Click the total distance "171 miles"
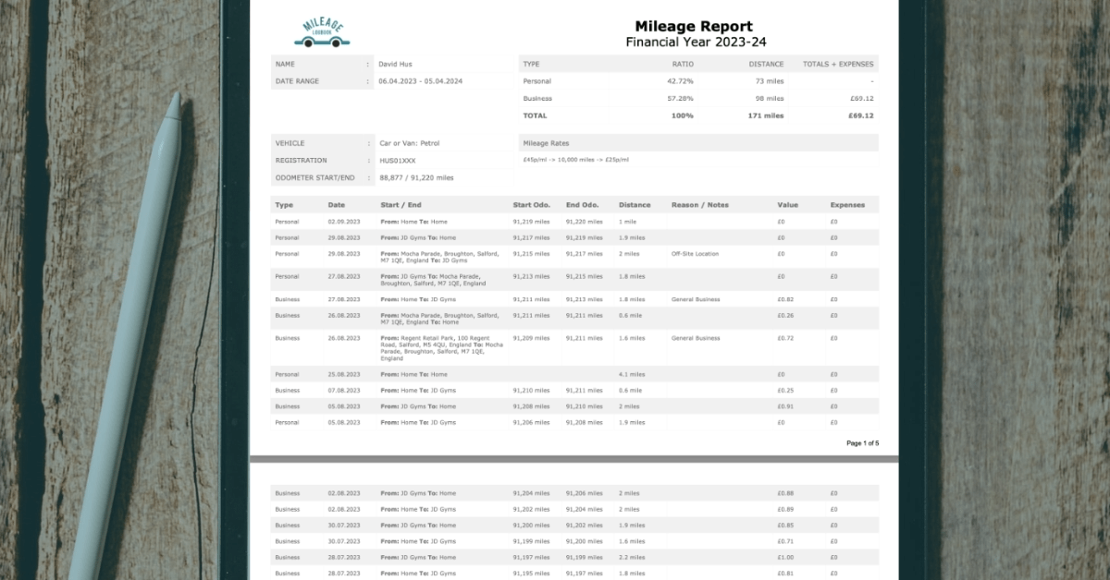Viewport: 1110px width, 580px height. [x=766, y=115]
